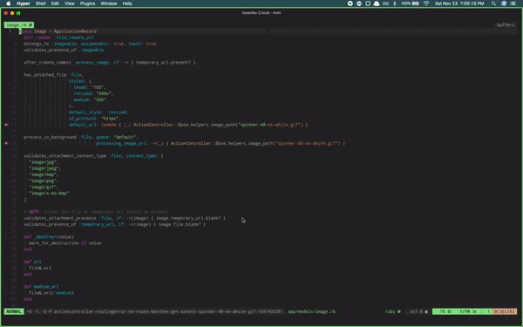523x327 pixels.
Task: Click the battery 100% indicator
Action: (x=410, y=3)
